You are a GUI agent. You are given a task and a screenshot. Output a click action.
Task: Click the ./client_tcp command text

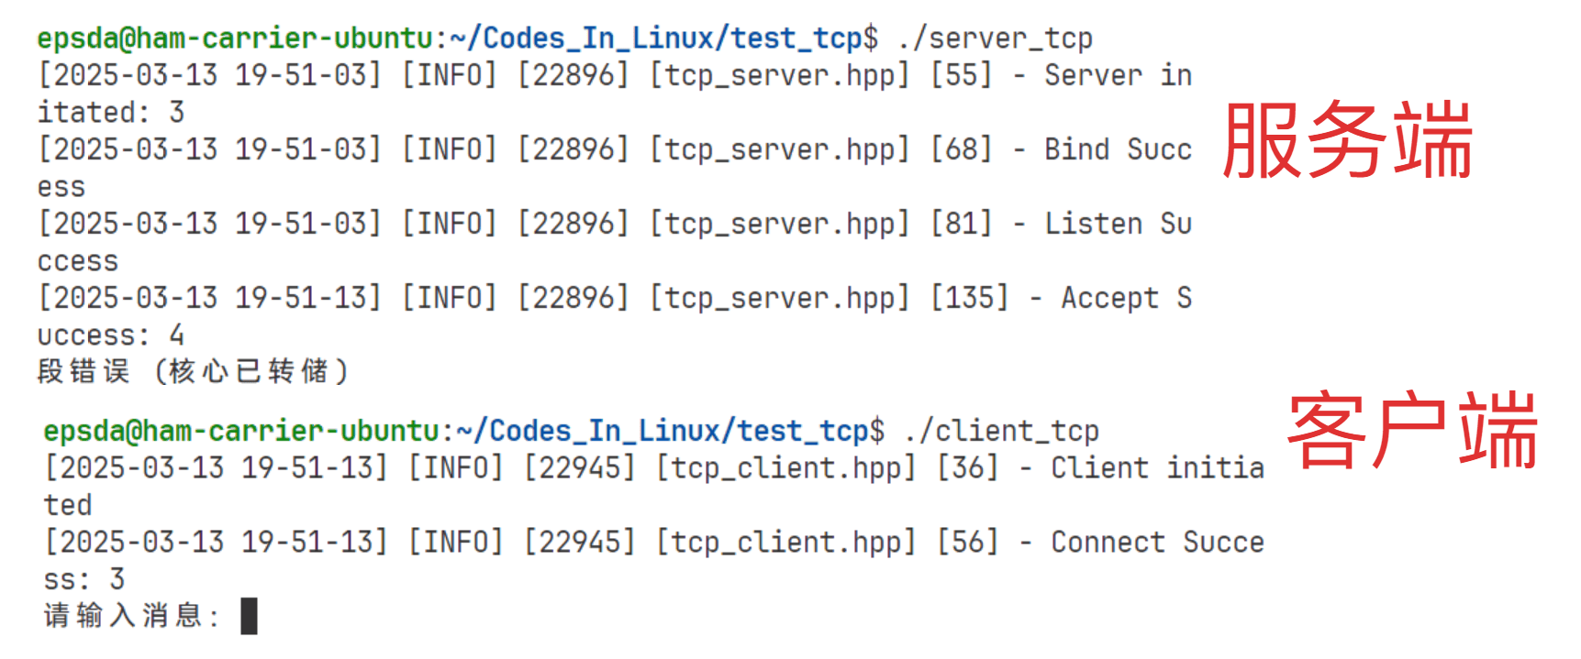(x=1001, y=431)
